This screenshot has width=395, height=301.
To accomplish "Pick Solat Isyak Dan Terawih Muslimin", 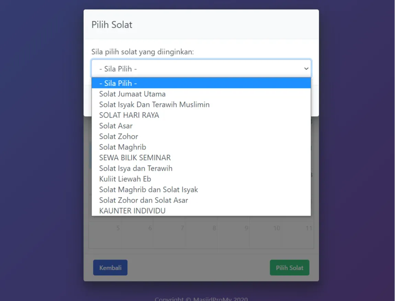I will click(x=154, y=105).
